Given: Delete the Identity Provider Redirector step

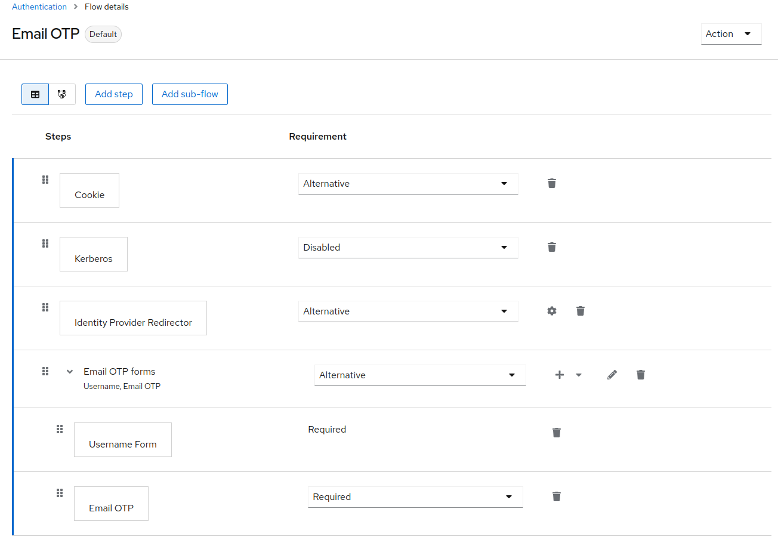Looking at the screenshot, I should pos(581,311).
